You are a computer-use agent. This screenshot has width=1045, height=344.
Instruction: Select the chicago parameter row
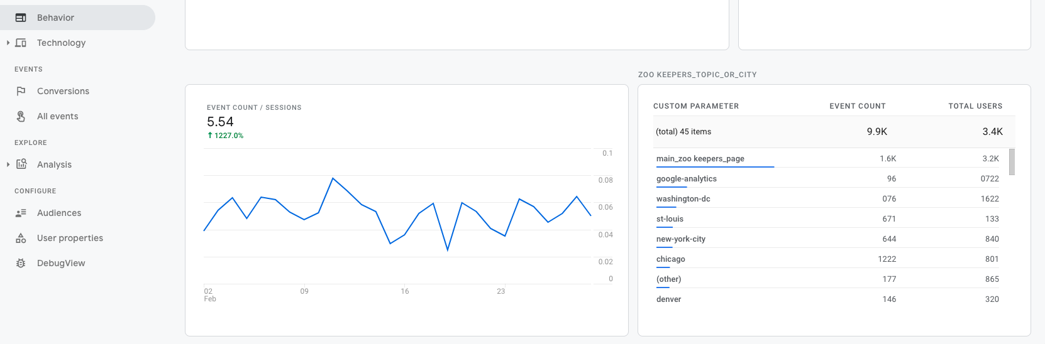[x=830, y=259]
